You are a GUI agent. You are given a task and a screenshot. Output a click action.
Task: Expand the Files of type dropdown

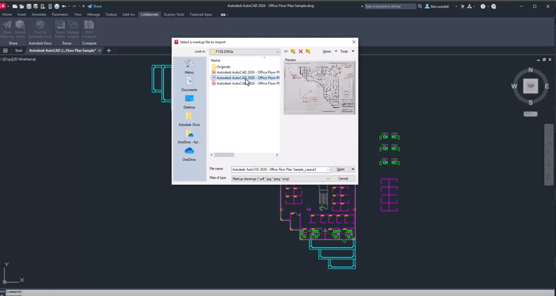pyautogui.click(x=328, y=179)
